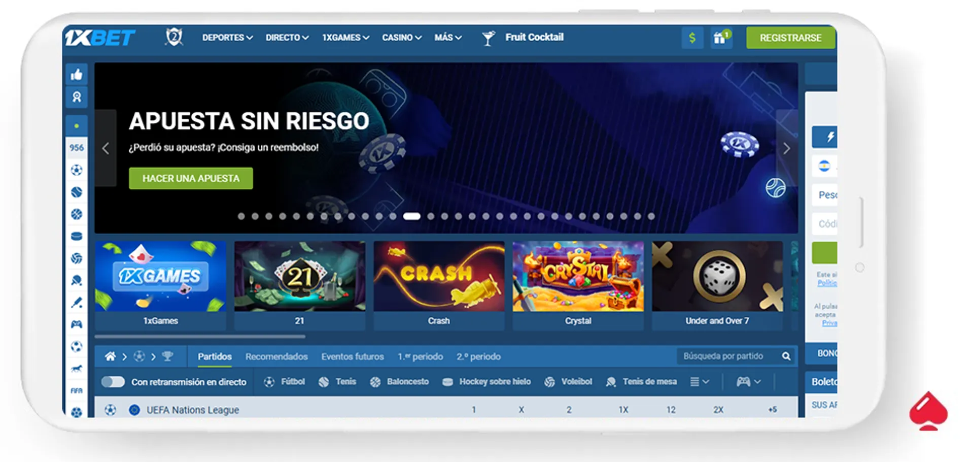This screenshot has width=974, height=462.
Task: Click the games carousel horizontal scrollbar
Action: [200, 336]
